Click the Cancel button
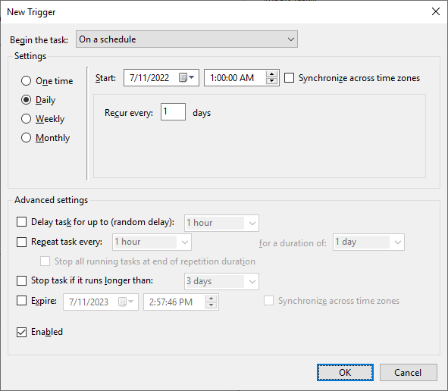The height and width of the screenshot is (391, 448). pyautogui.click(x=408, y=373)
